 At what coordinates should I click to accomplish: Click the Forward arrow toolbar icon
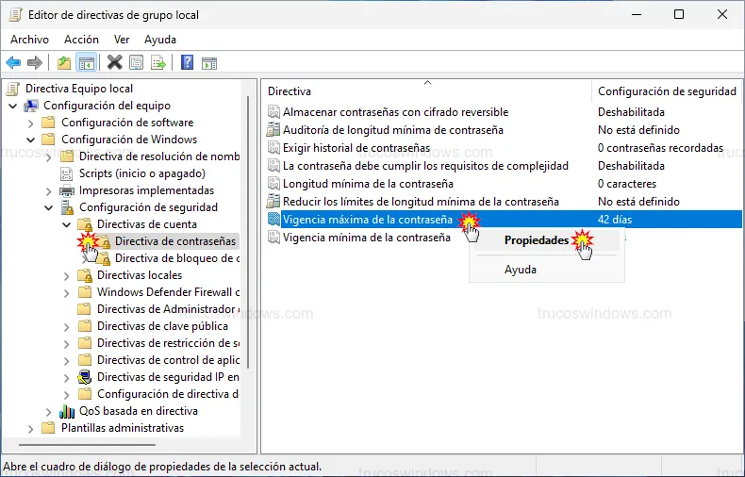(x=35, y=63)
